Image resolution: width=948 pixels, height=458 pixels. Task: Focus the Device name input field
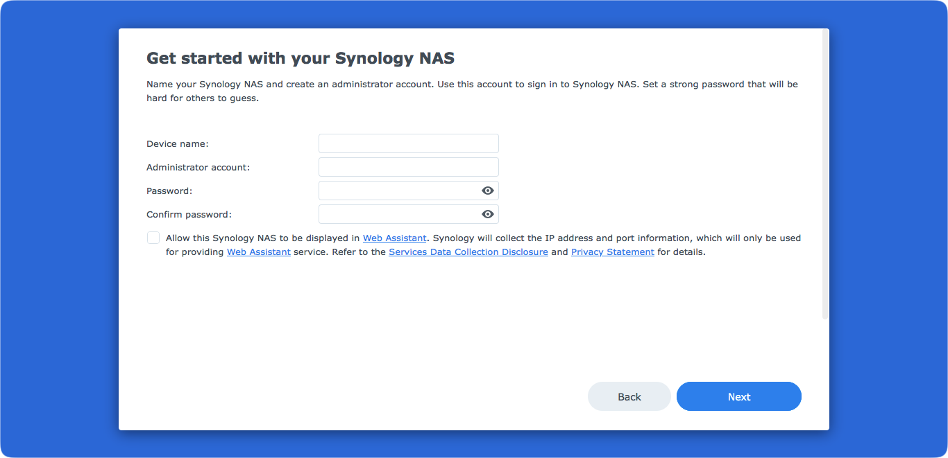click(x=408, y=143)
